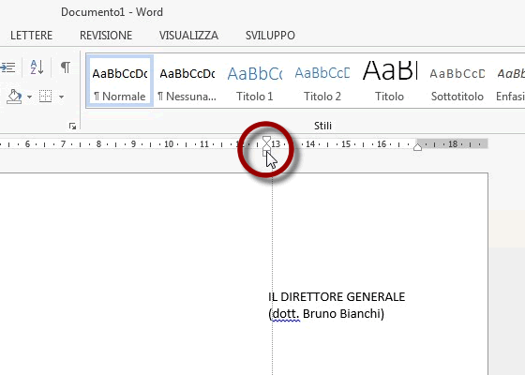This screenshot has width=525, height=375.
Task: Toggle the show paragraph marks icon
Action: coord(66,67)
